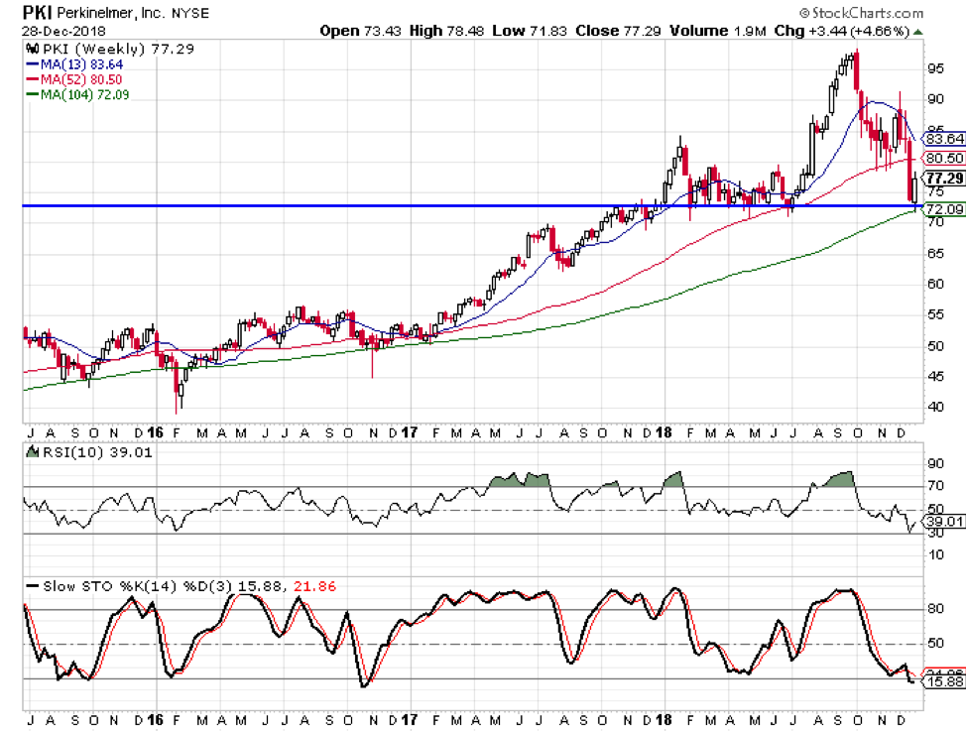Click the Volume value 1.9M

tap(750, 31)
